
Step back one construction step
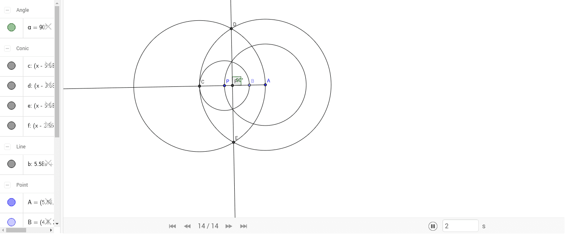[x=187, y=226]
